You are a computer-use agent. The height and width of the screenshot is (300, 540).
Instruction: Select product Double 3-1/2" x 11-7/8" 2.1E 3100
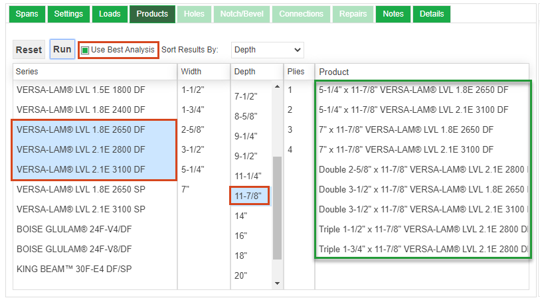point(422,210)
